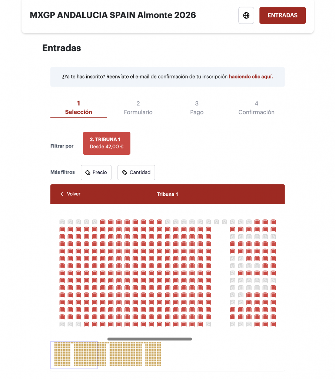Click the bottom-left grey unavailable seat
This screenshot has height=379, width=335.
pos(62,324)
